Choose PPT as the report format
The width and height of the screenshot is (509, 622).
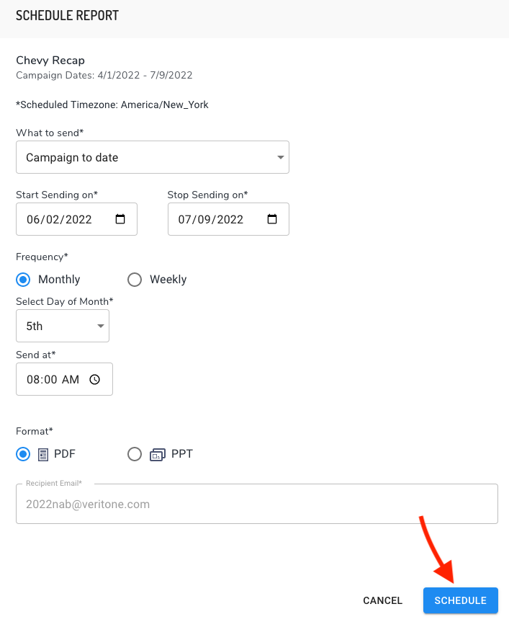134,454
